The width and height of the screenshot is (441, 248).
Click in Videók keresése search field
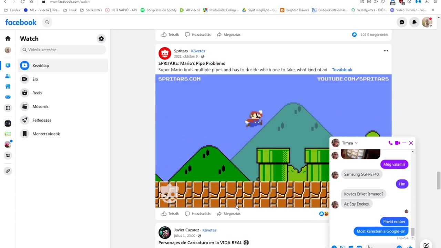(63, 50)
